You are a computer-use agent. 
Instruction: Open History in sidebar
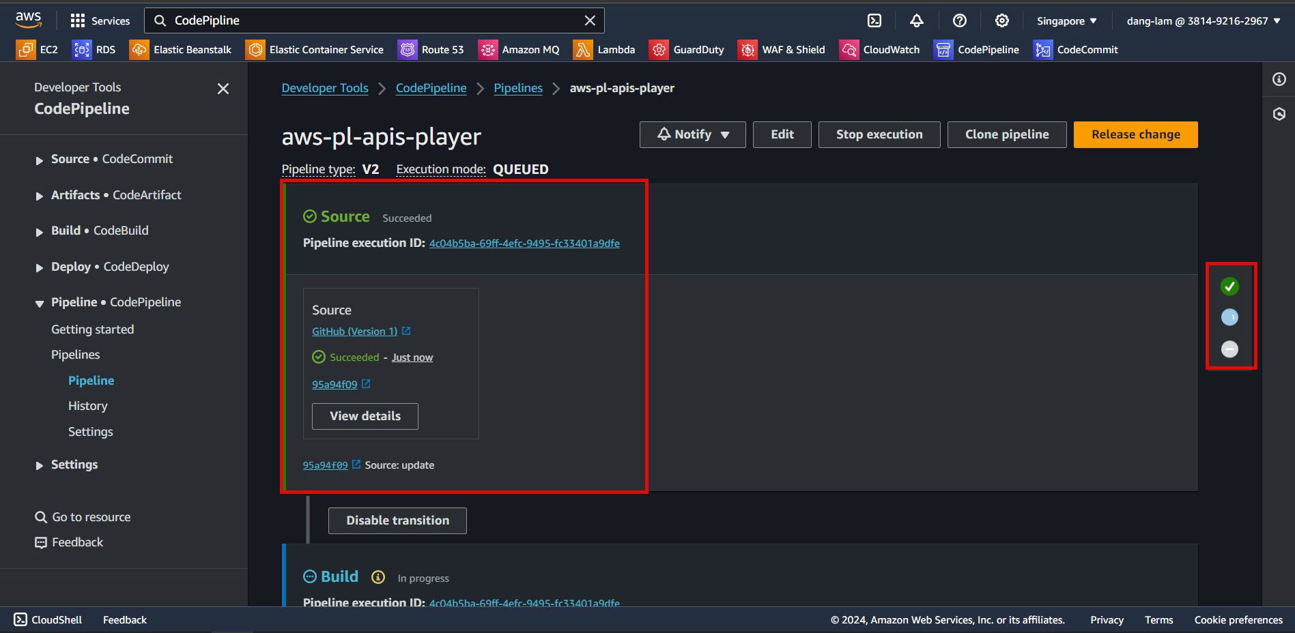tap(88, 406)
